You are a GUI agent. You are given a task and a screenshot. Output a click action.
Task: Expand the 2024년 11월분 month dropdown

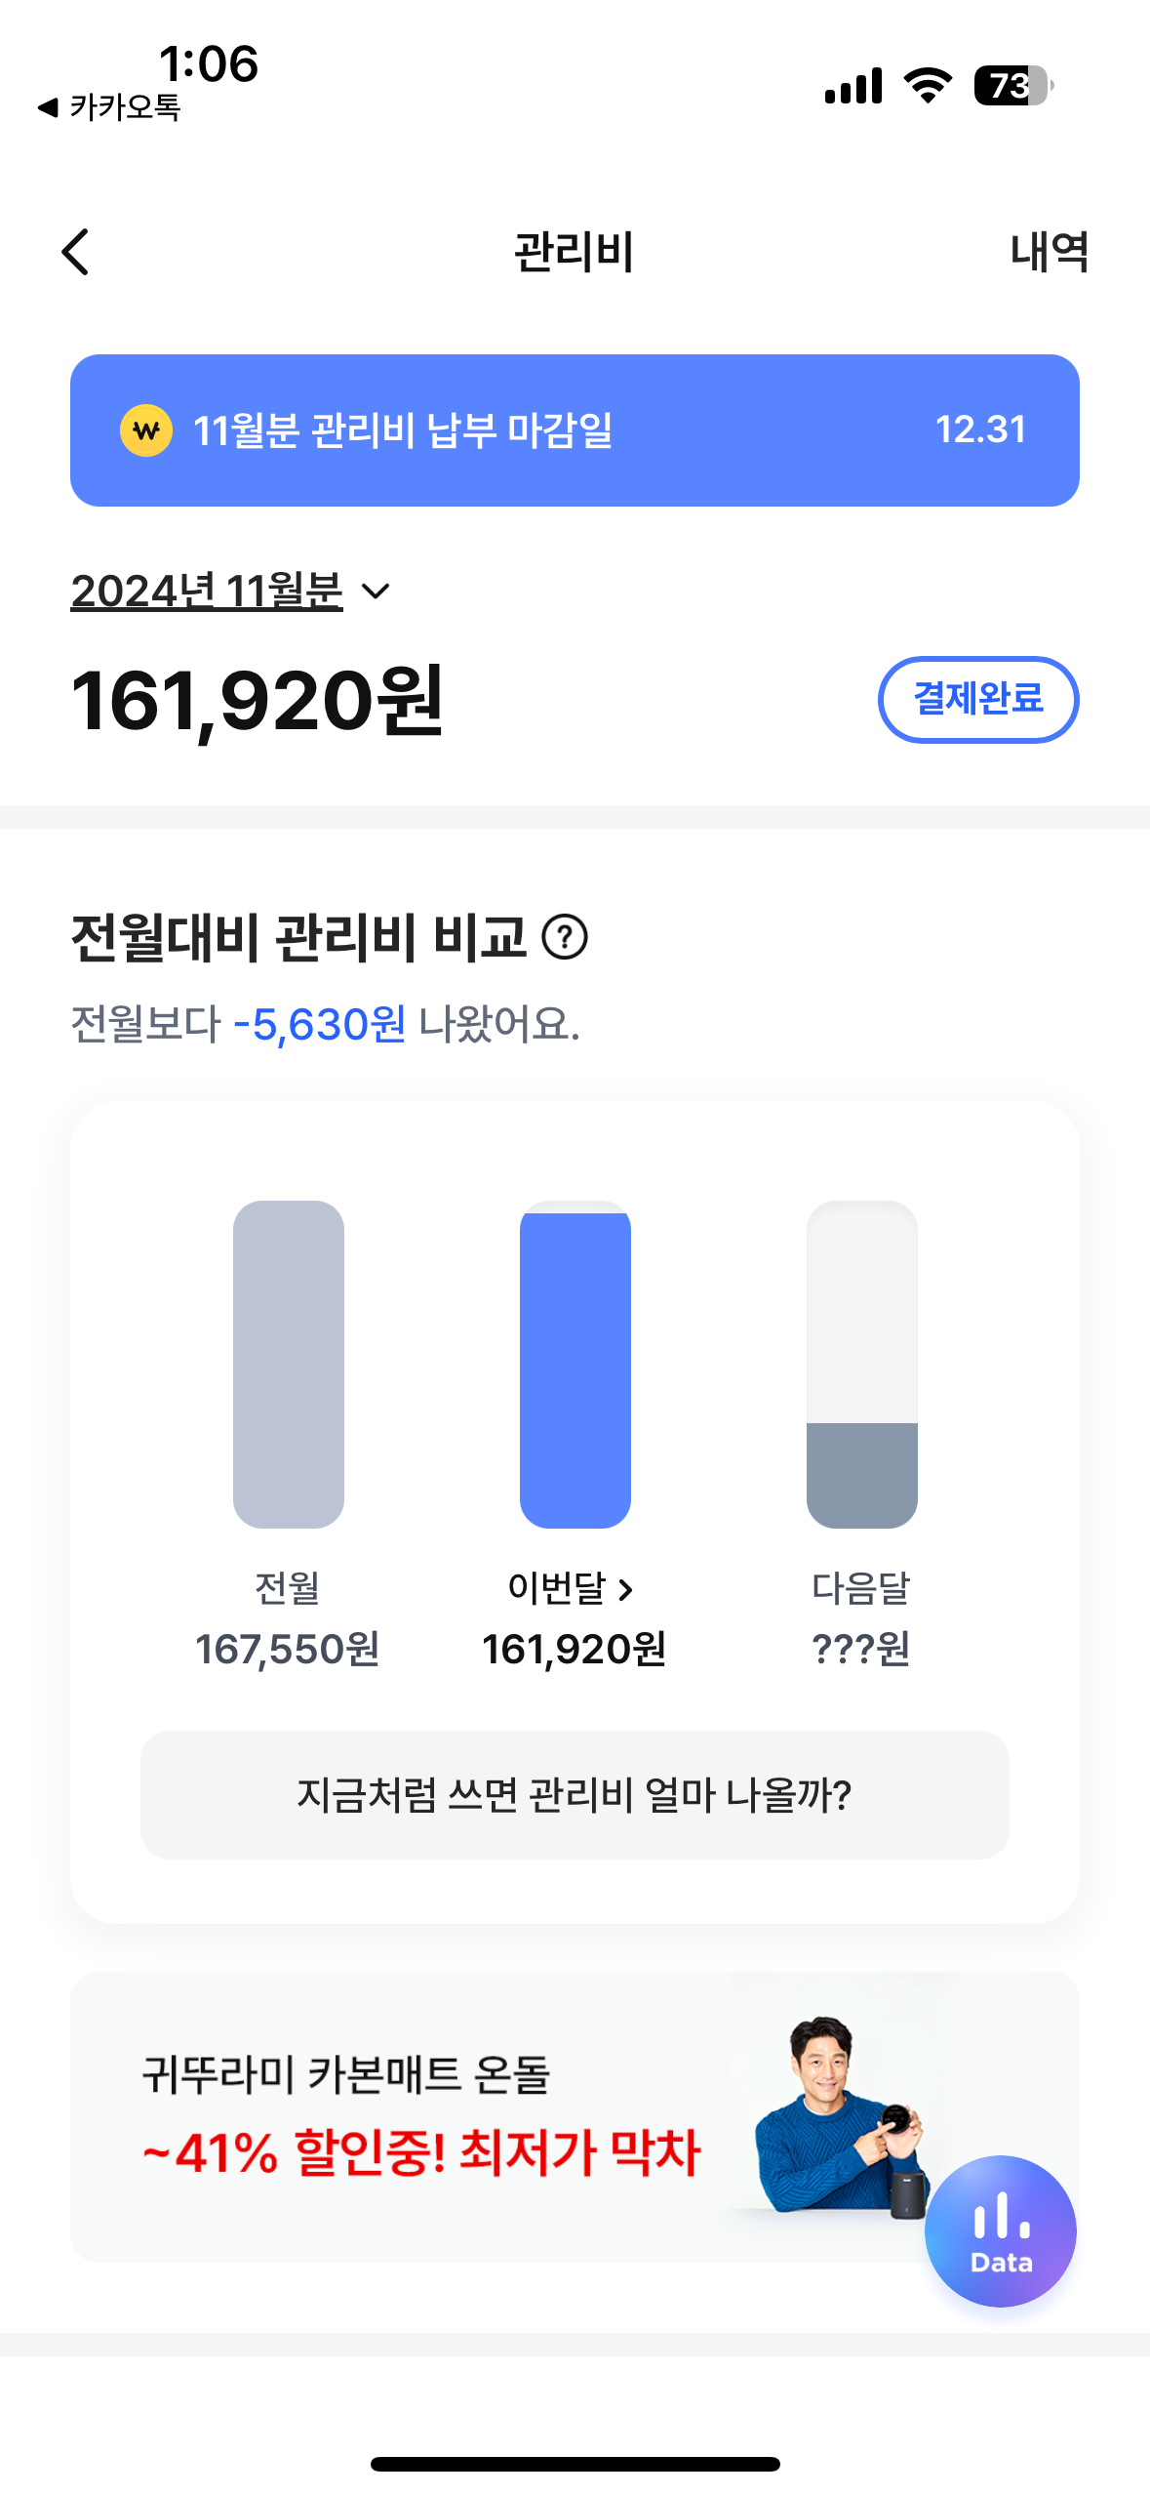pos(207,591)
